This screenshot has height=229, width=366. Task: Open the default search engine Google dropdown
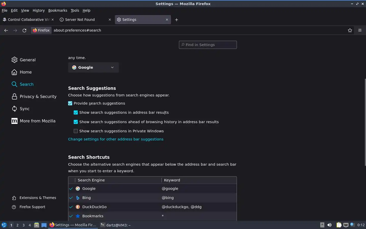(93, 67)
